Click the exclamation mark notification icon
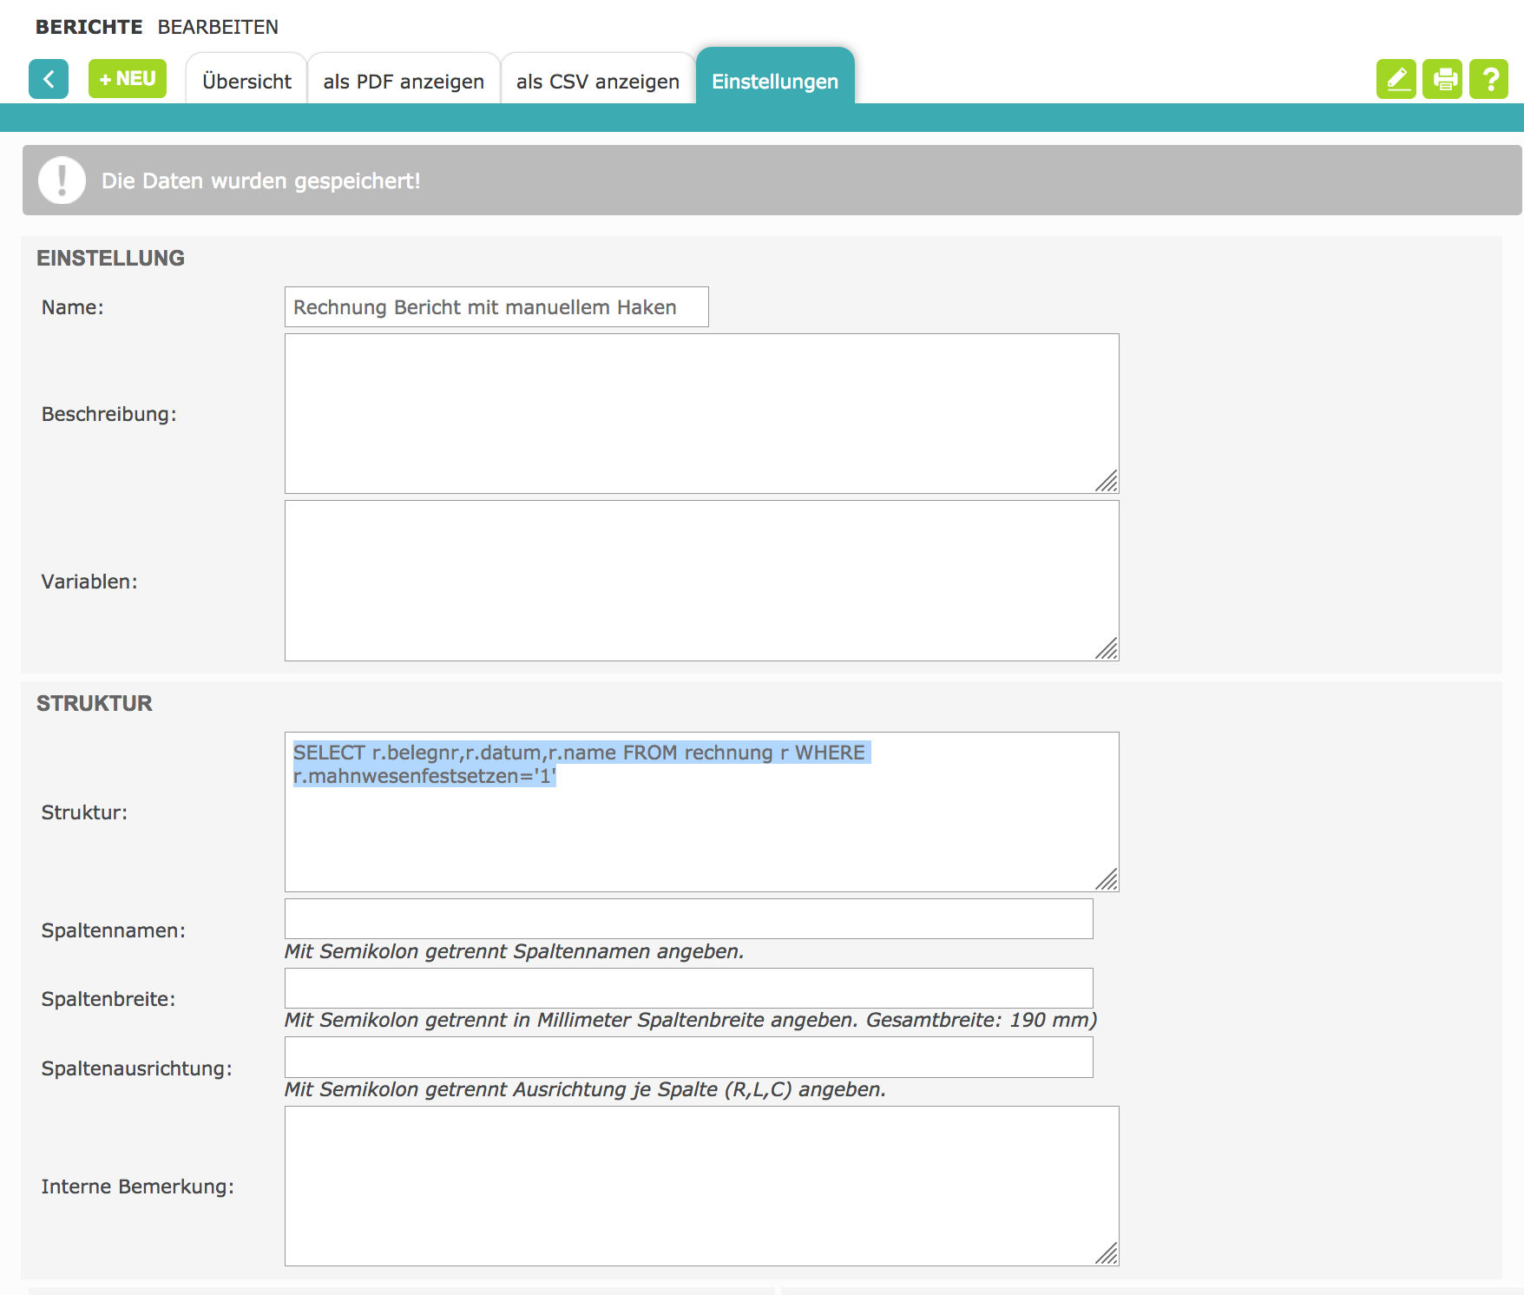Screen dimensions: 1524x1295 (62, 181)
